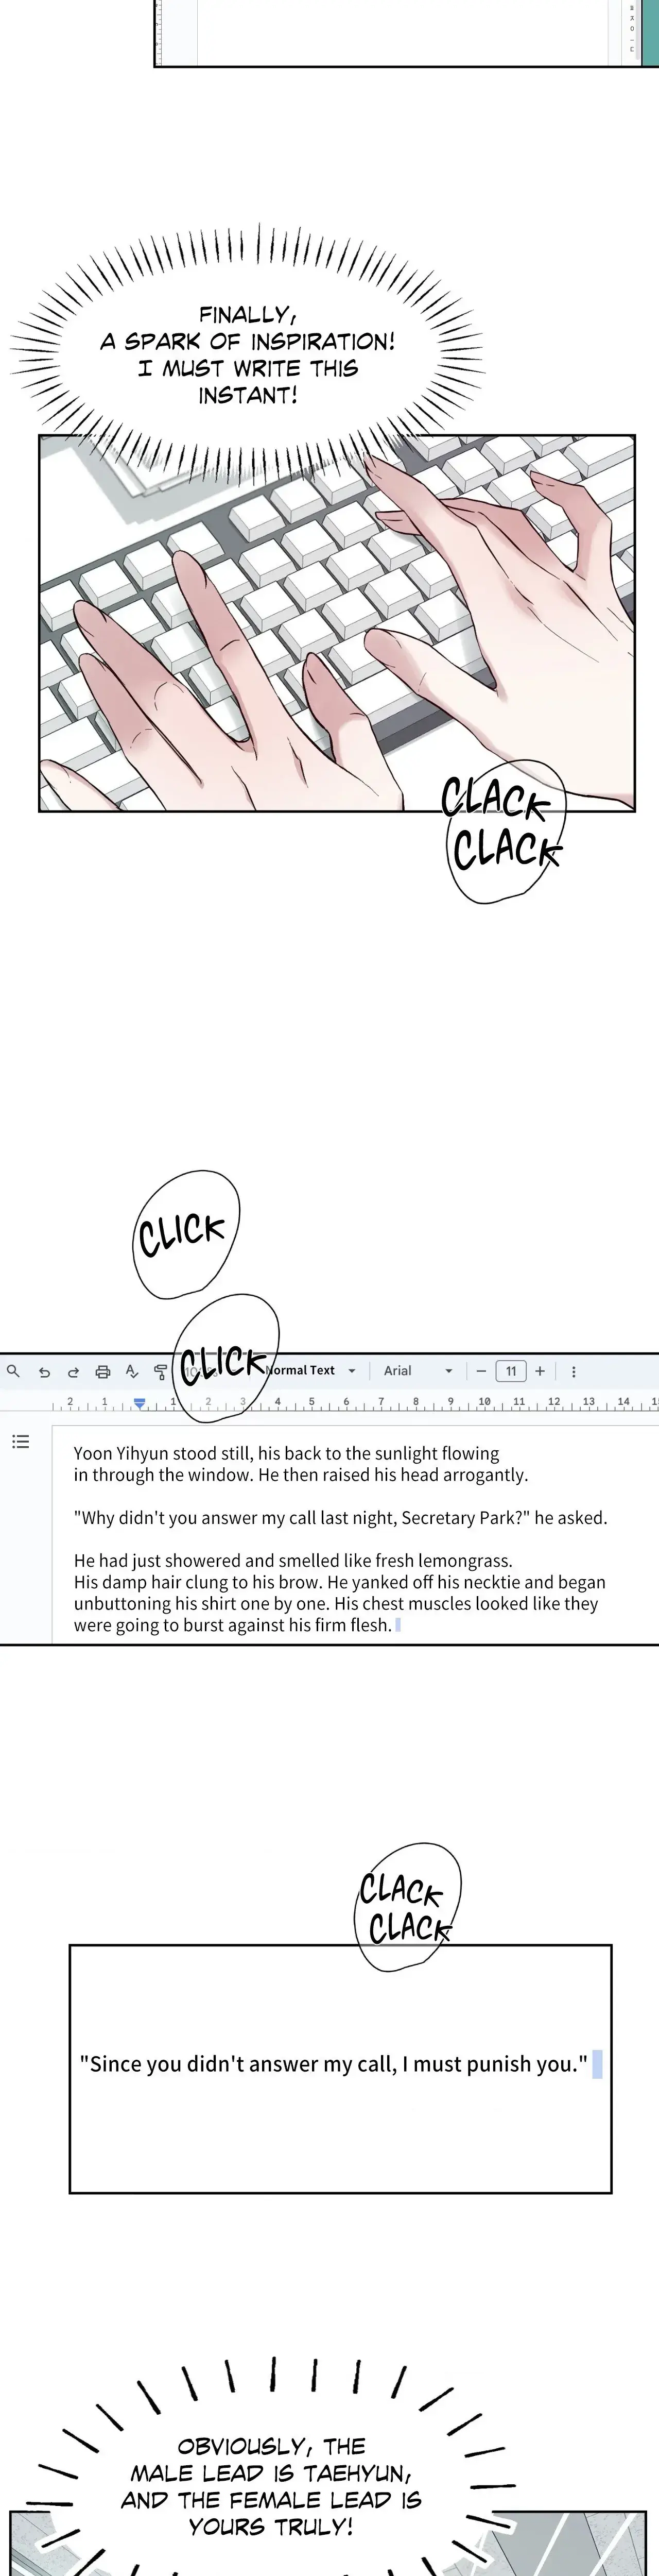Undo the last edit
The height and width of the screenshot is (2576, 659).
pos(44,1371)
